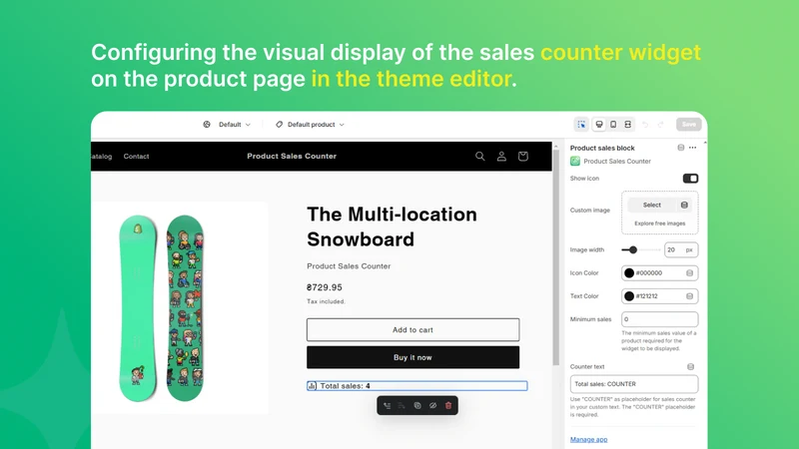Click the Product Sales Counter store title
Screen dimensions: 799x449
point(292,157)
